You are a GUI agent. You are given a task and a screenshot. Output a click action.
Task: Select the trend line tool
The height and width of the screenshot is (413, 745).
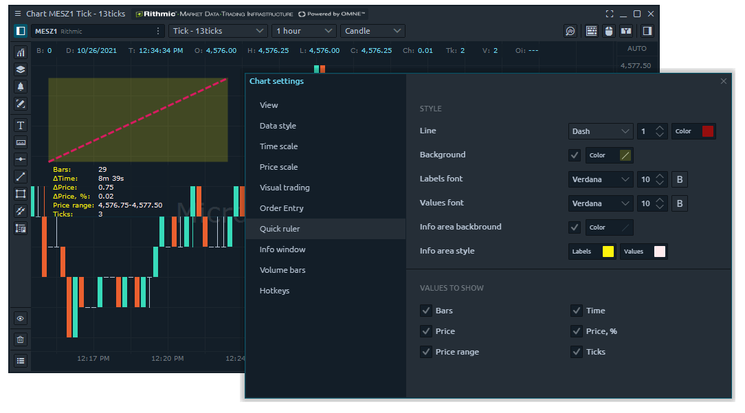(21, 177)
